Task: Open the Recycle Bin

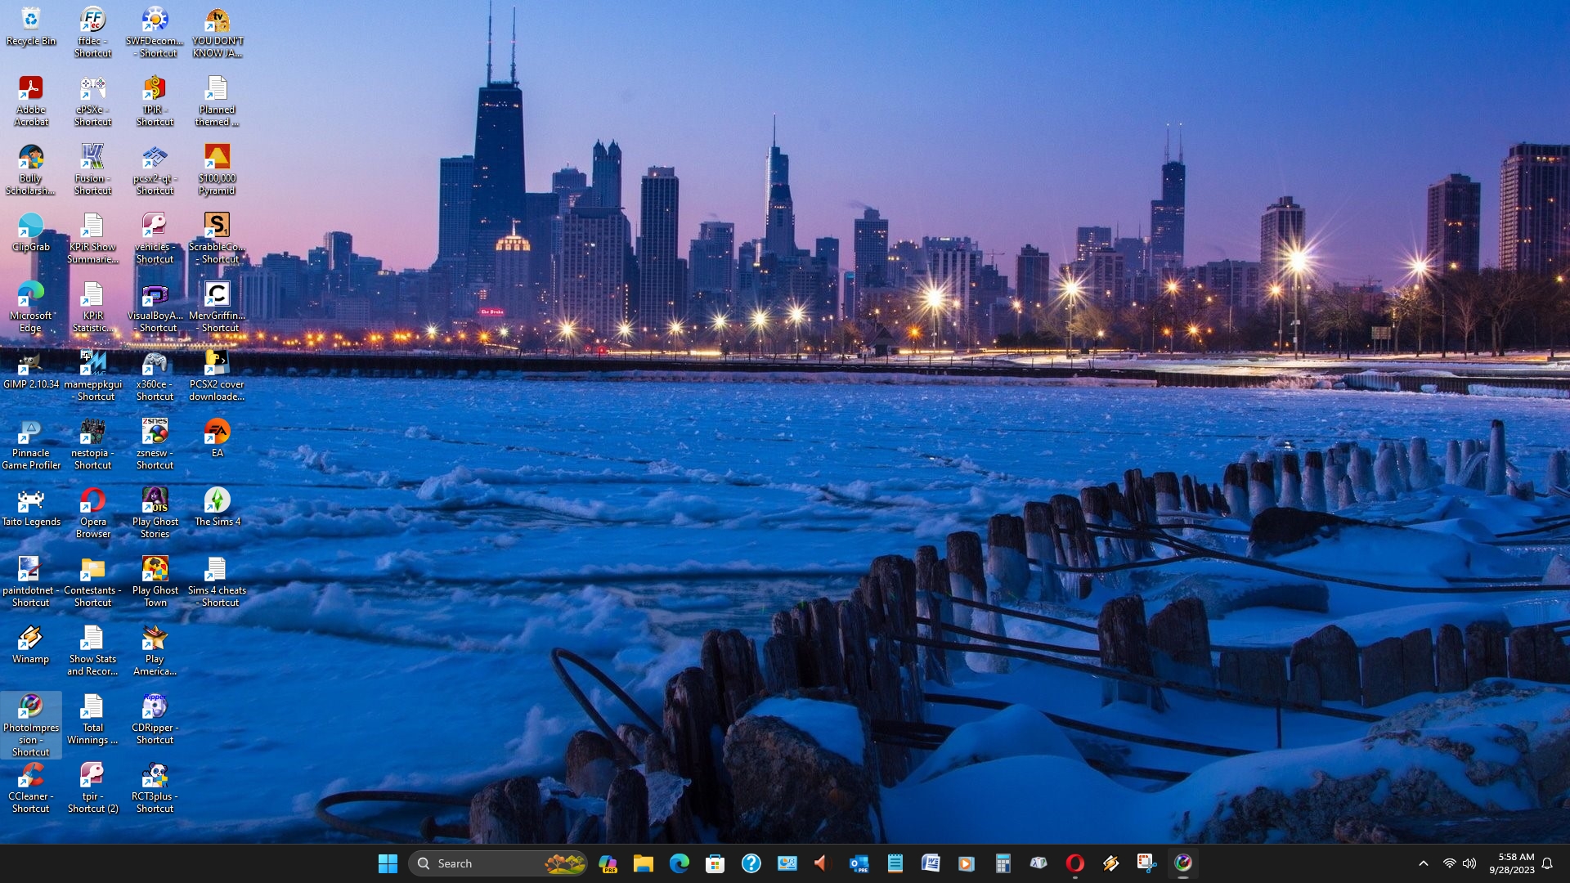Action: tap(31, 20)
